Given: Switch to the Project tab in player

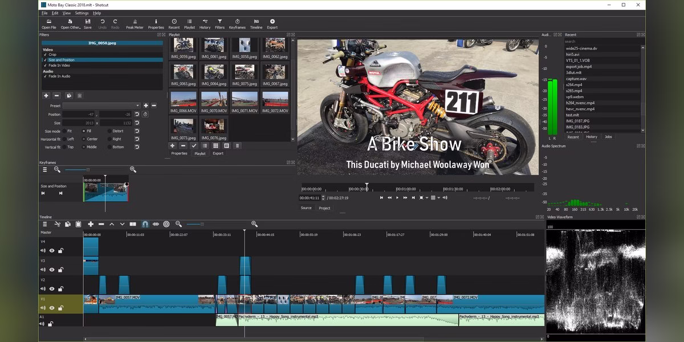Looking at the screenshot, I should [324, 208].
